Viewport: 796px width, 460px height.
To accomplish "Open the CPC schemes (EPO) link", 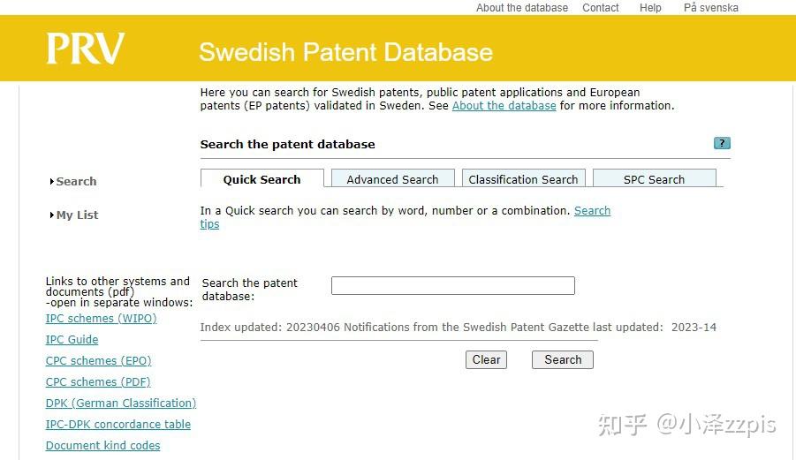I will pyautogui.click(x=98, y=361).
